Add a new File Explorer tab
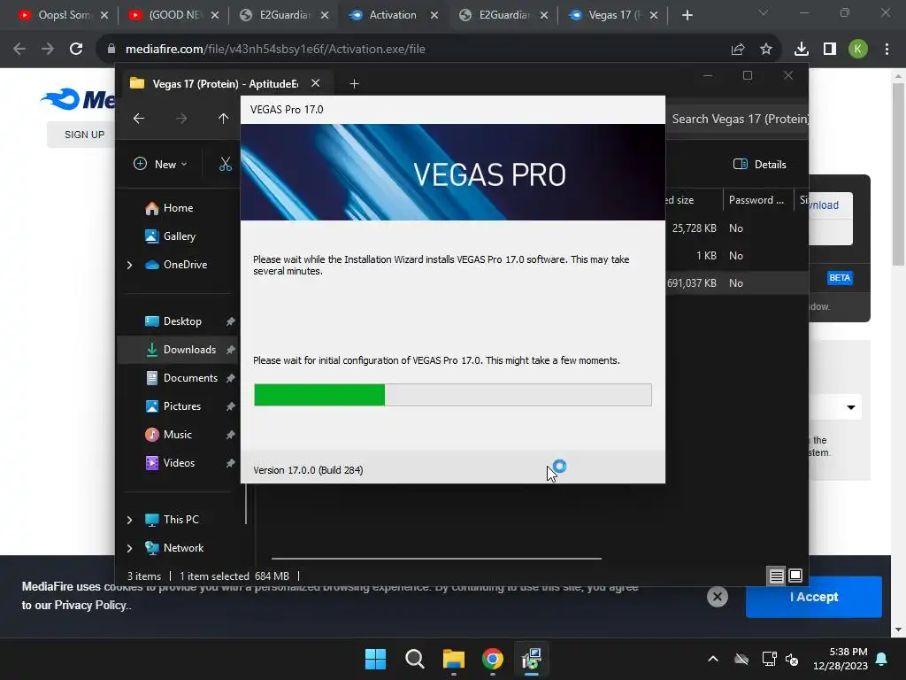 tap(354, 84)
